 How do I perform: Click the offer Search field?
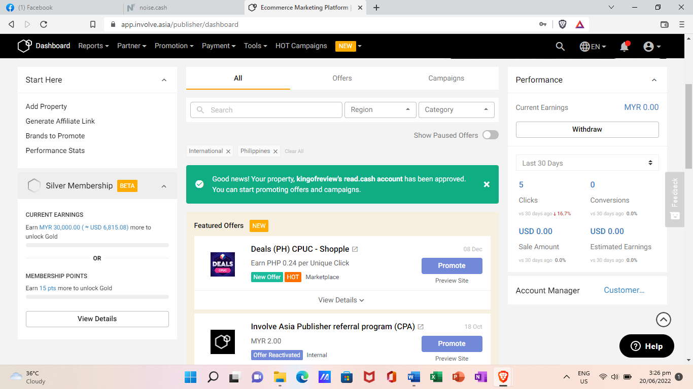[266, 110]
